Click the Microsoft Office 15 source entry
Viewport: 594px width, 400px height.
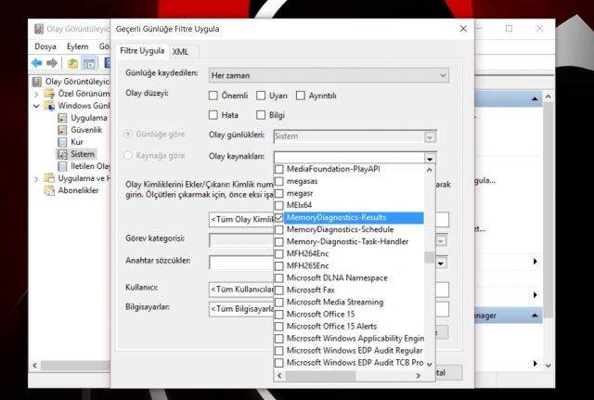[320, 315]
